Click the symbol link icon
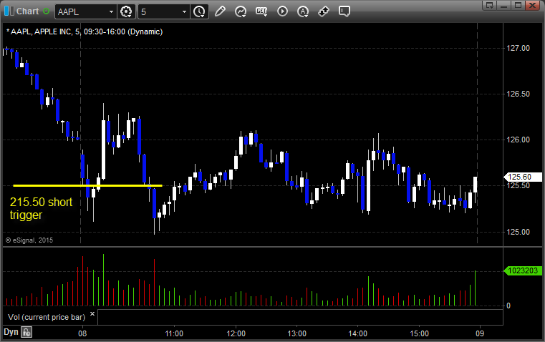Screen dimensions: 545x342 (x=324, y=11)
